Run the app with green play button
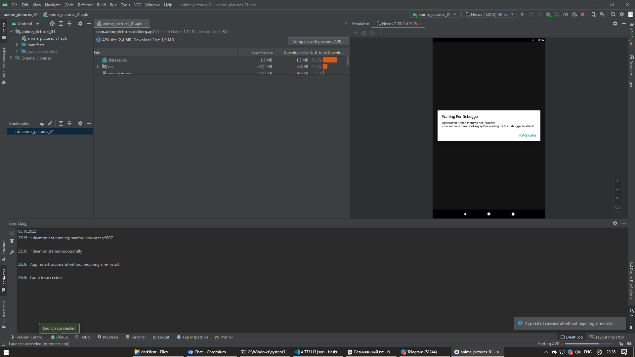Image resolution: width=635 pixels, height=357 pixels. (523, 15)
